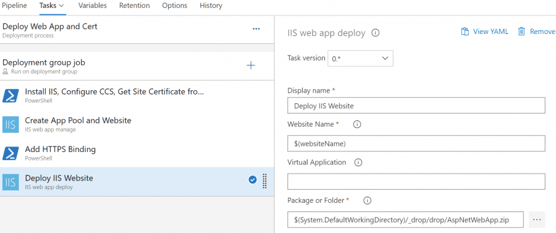Click the info icon next to Virtual Application
Screen dimensions: 556x233
(x=358, y=163)
